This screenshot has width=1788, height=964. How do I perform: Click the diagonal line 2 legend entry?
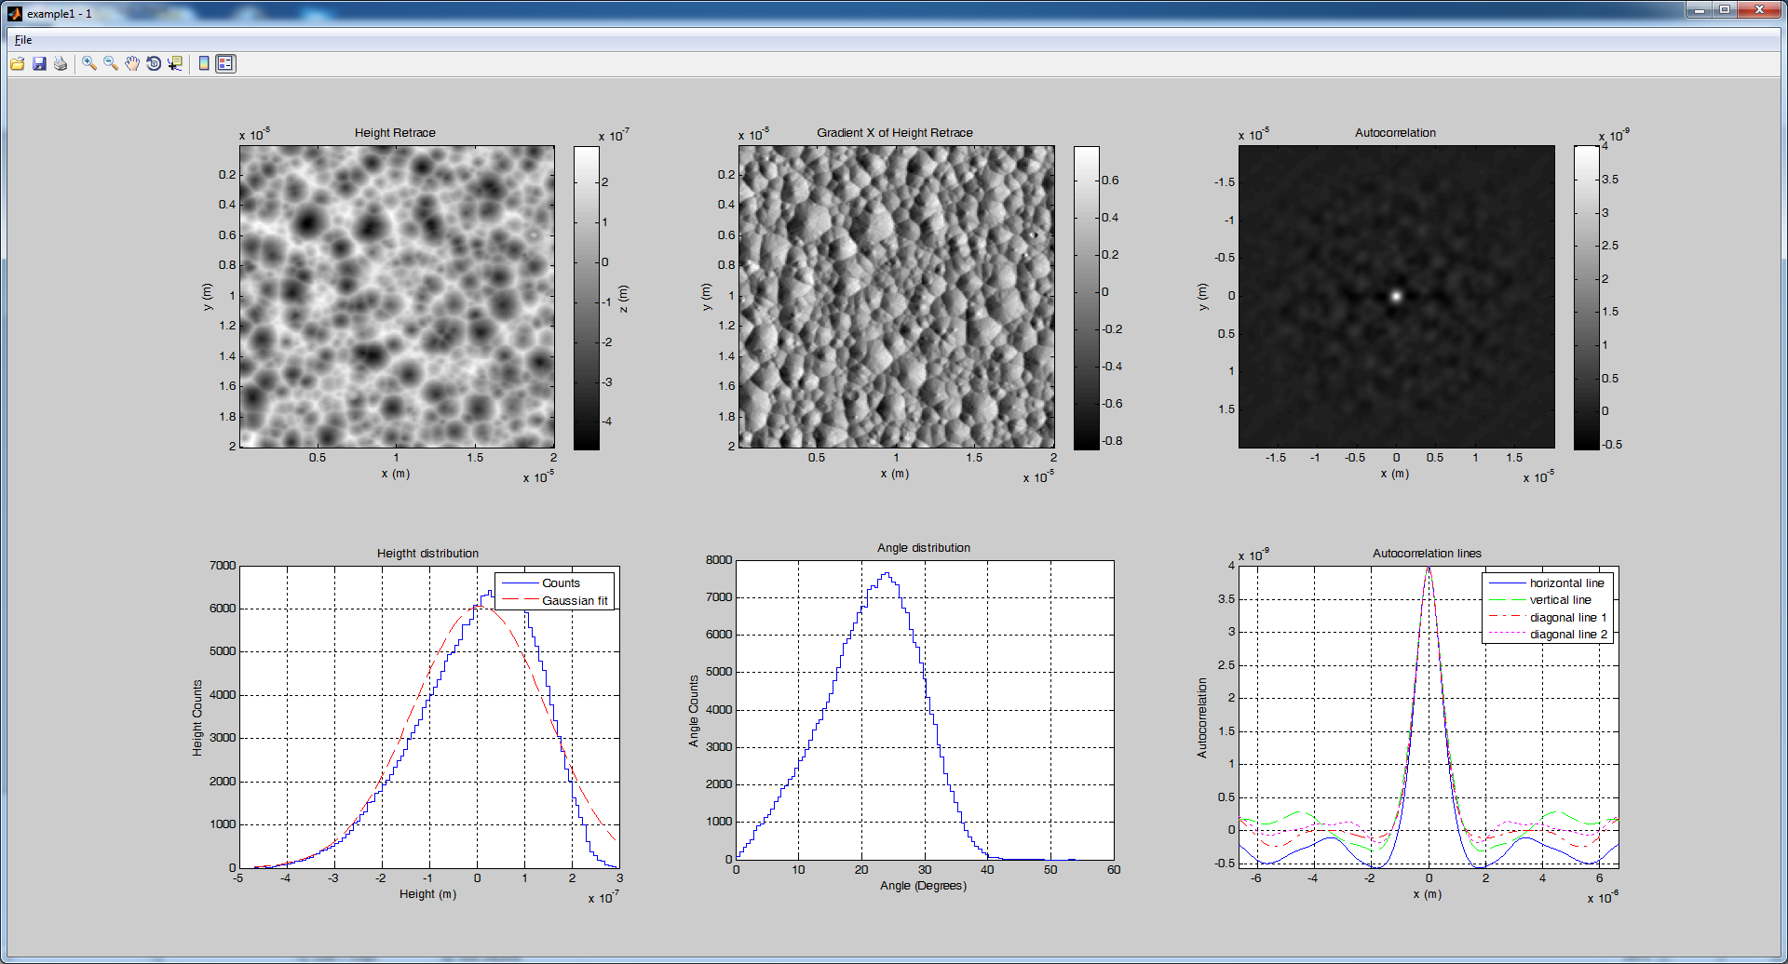point(1568,635)
